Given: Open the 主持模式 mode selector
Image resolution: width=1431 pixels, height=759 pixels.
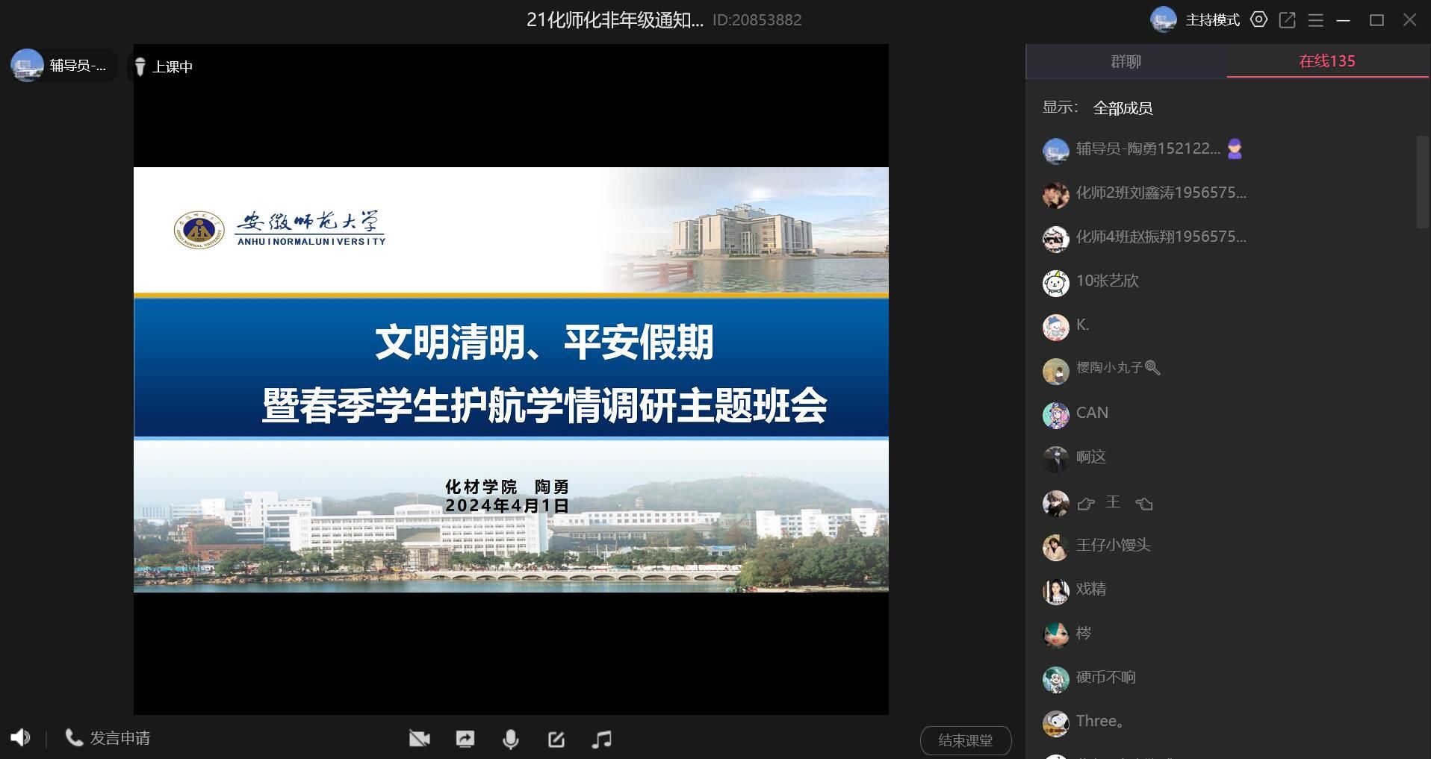Looking at the screenshot, I should pyautogui.click(x=1212, y=20).
